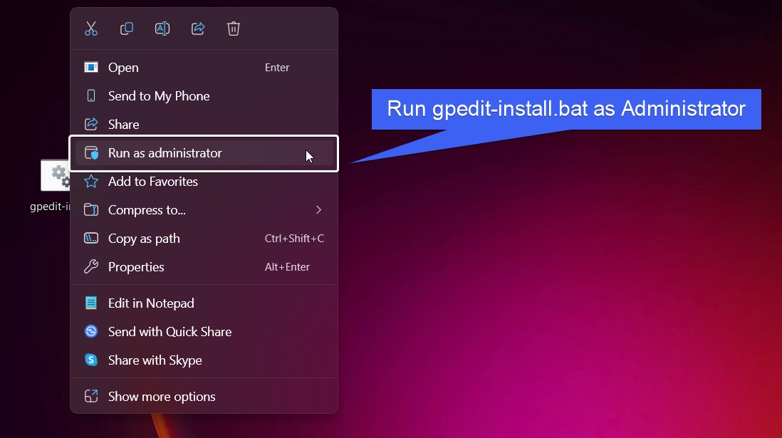Select the gpedit batch file desktop icon
Image resolution: width=782 pixels, height=438 pixels.
56,176
